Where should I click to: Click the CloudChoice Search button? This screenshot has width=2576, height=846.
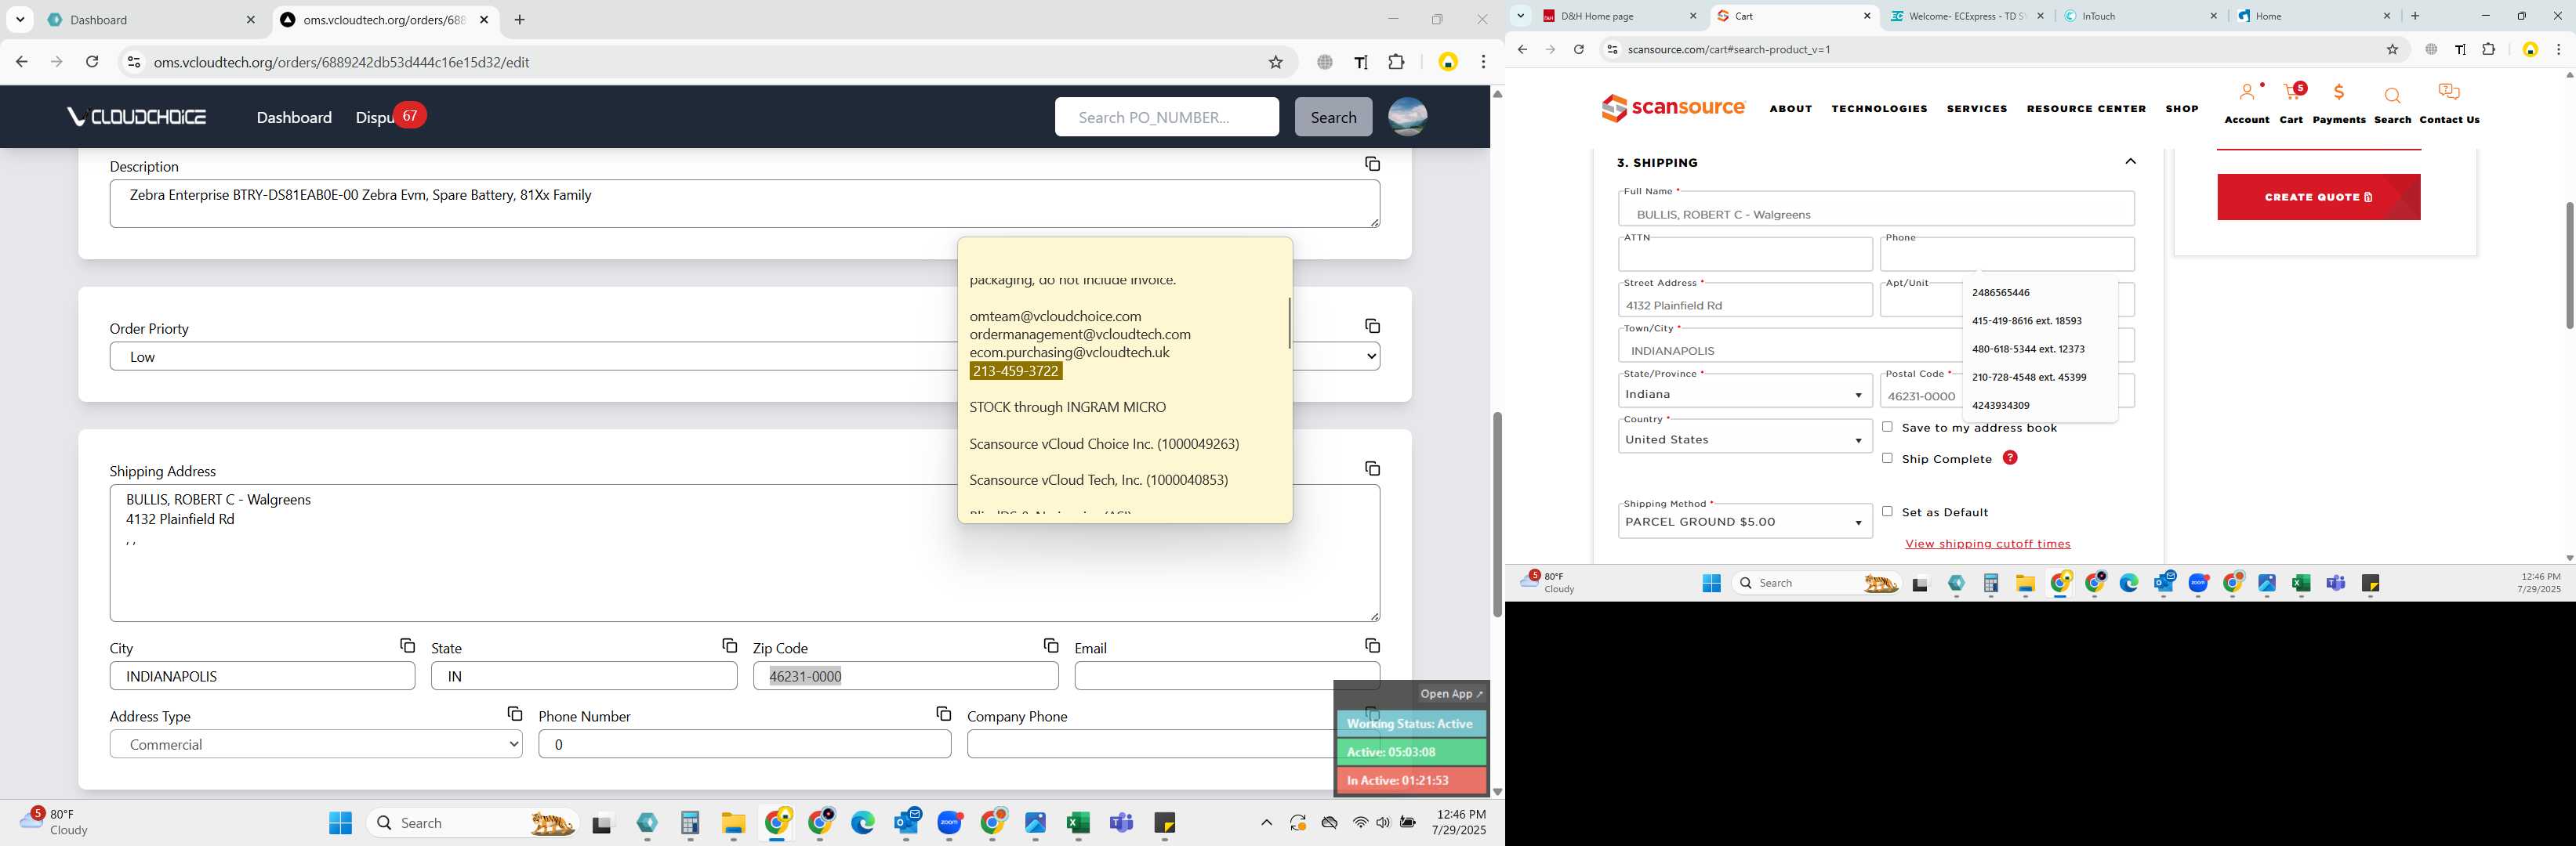tap(1333, 117)
